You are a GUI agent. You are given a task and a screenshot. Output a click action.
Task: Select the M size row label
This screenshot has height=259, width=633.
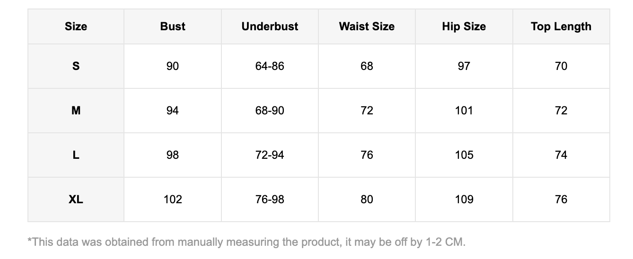(76, 111)
